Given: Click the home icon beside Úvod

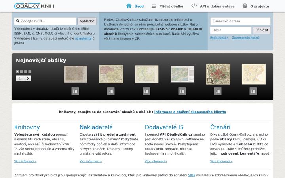Looking at the screenshot, I should point(129,6).
